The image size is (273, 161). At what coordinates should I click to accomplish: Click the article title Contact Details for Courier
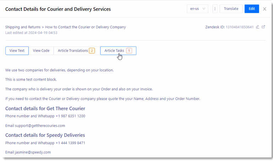58,9
